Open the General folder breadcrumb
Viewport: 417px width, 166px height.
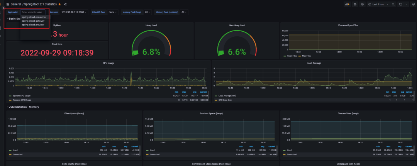click(16, 4)
